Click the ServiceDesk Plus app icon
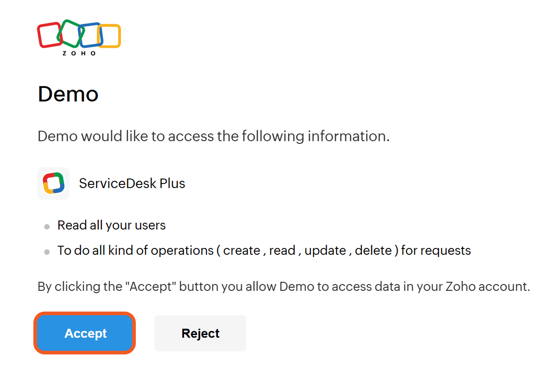This screenshot has height=372, width=550. [x=53, y=184]
